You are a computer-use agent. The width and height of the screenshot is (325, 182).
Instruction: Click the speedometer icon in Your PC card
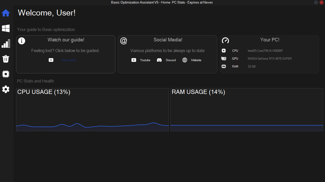point(225,41)
